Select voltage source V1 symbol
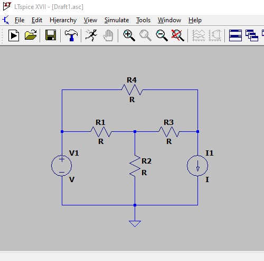The image size is (264, 261). (61, 166)
